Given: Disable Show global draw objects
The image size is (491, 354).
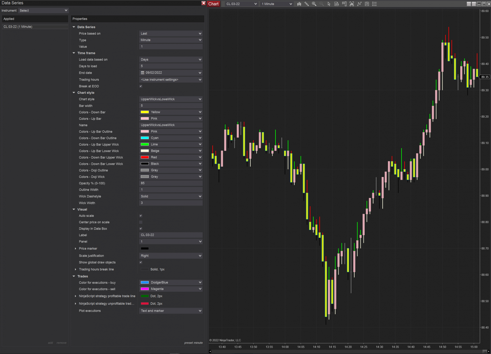Looking at the screenshot, I should pyautogui.click(x=141, y=262).
